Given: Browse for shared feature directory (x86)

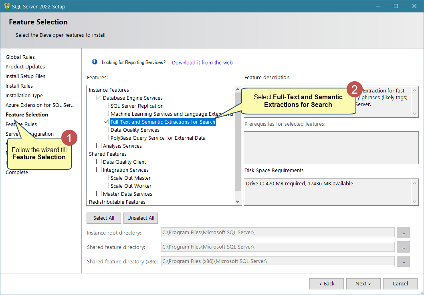Looking at the screenshot, I should tap(403, 261).
